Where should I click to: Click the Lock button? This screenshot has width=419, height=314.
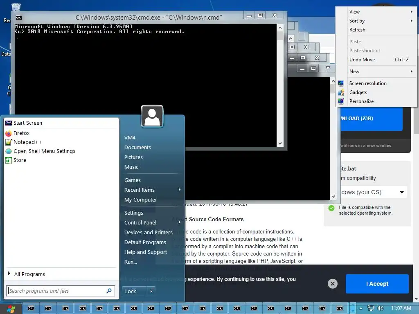tap(134, 291)
